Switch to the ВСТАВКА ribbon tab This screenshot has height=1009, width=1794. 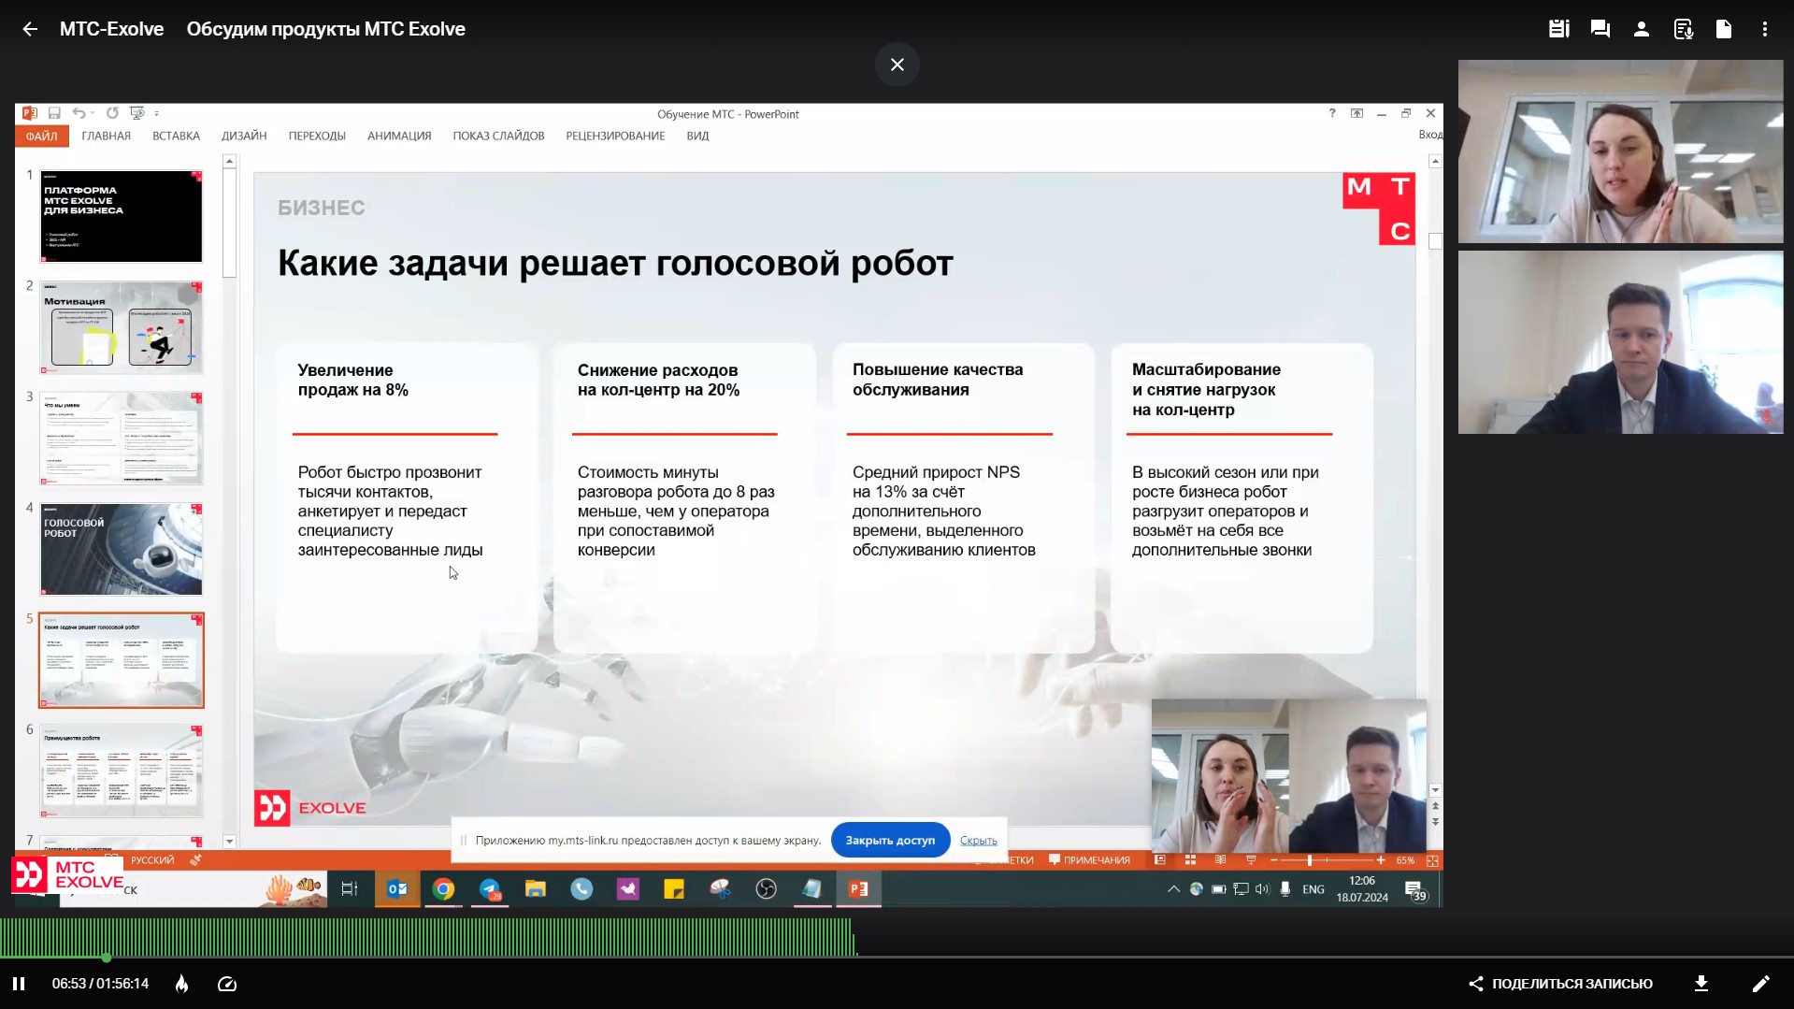click(x=176, y=136)
